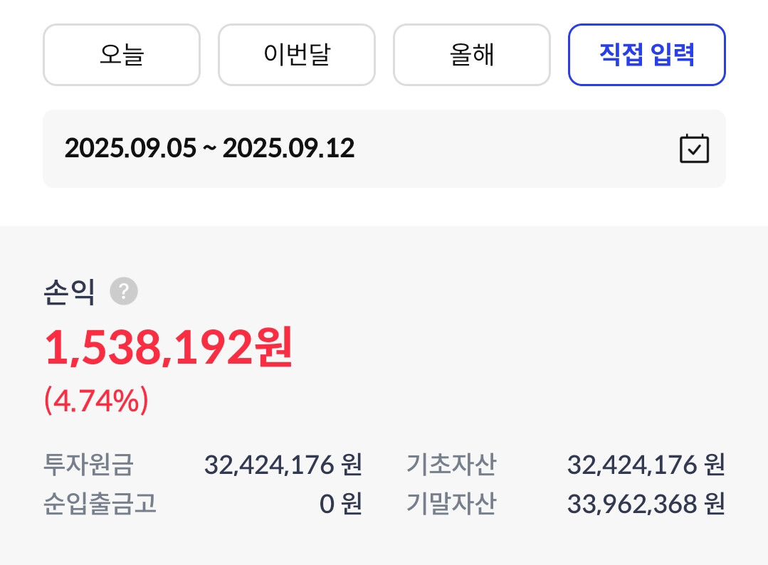Image resolution: width=768 pixels, height=565 pixels.
Task: Select the 기말자산 value 33,962,368 원
Action: (646, 504)
